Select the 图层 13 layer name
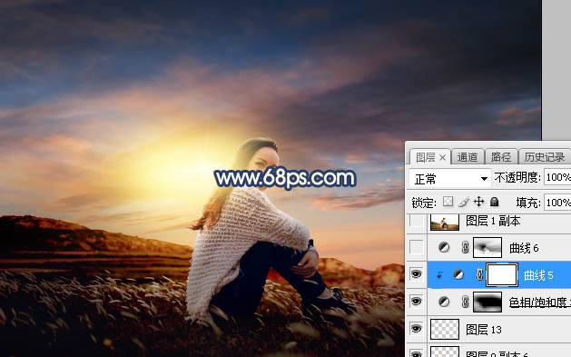The height and width of the screenshot is (357, 571). [484, 330]
